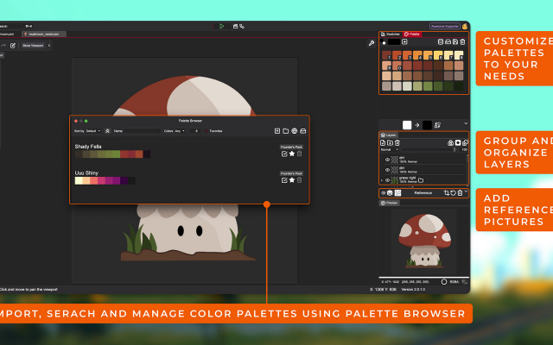Click the reference layer crop icon
The width and height of the screenshot is (553, 345).
coord(447,193)
